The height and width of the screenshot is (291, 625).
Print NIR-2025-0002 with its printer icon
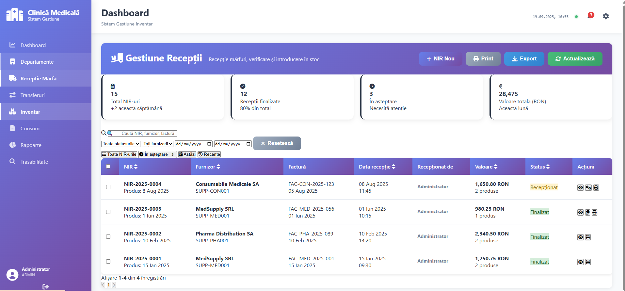(588, 237)
